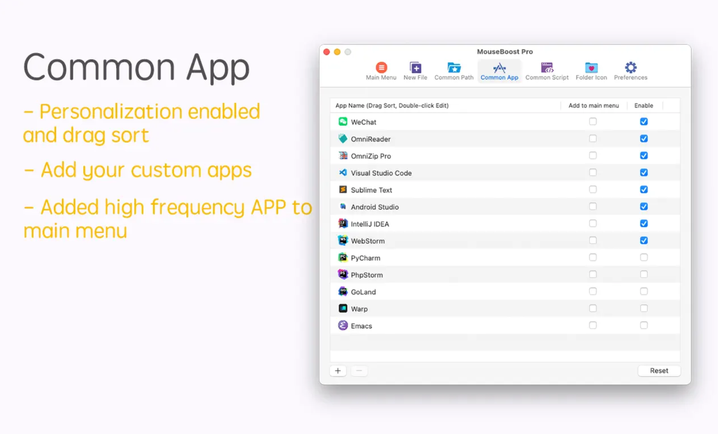The height and width of the screenshot is (434, 718).
Task: Select the GoLand row name
Action: click(x=363, y=292)
